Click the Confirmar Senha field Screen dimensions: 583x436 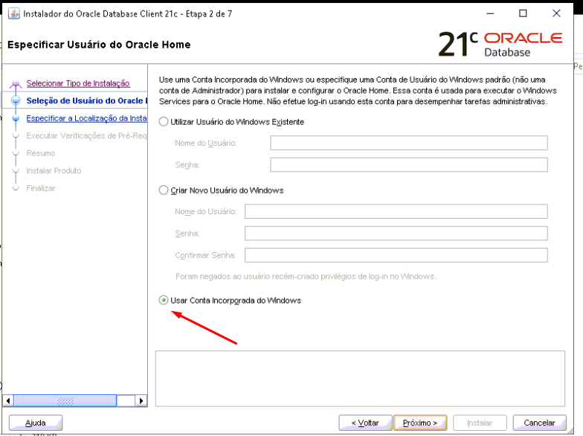point(396,255)
